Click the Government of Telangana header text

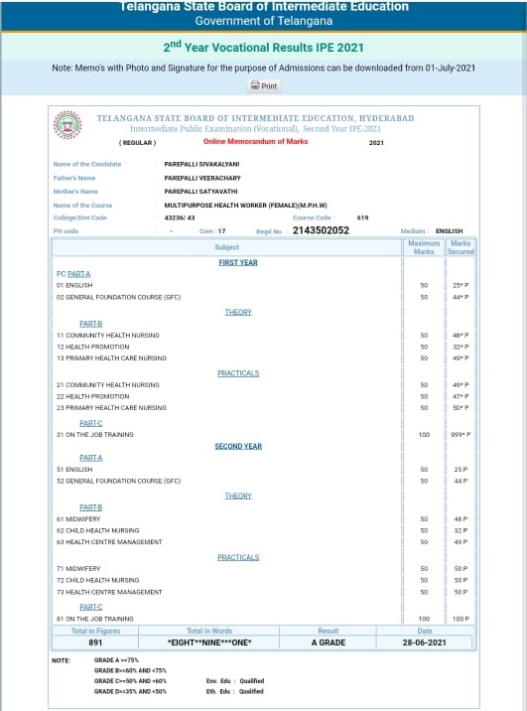coord(264,21)
